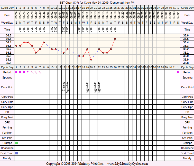Click the period dot on cycle day 3

coord(24,72)
